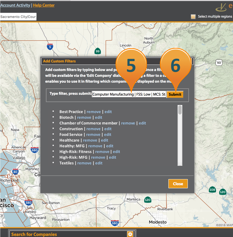Click the Interstate 580 shield near San Leandro

[x=29, y=203]
